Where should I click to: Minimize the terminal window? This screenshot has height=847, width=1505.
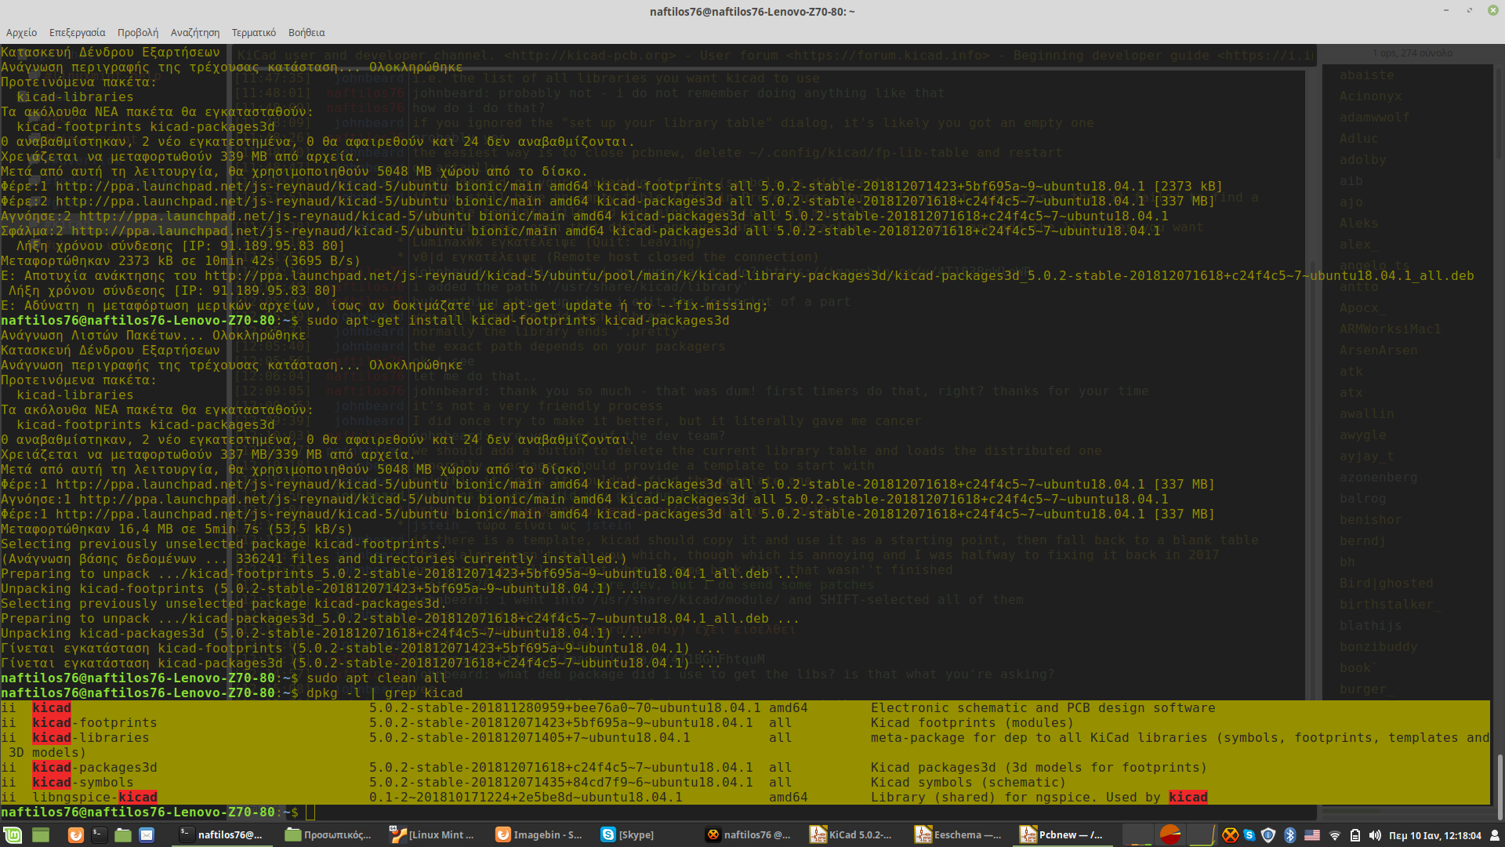coord(1445,11)
